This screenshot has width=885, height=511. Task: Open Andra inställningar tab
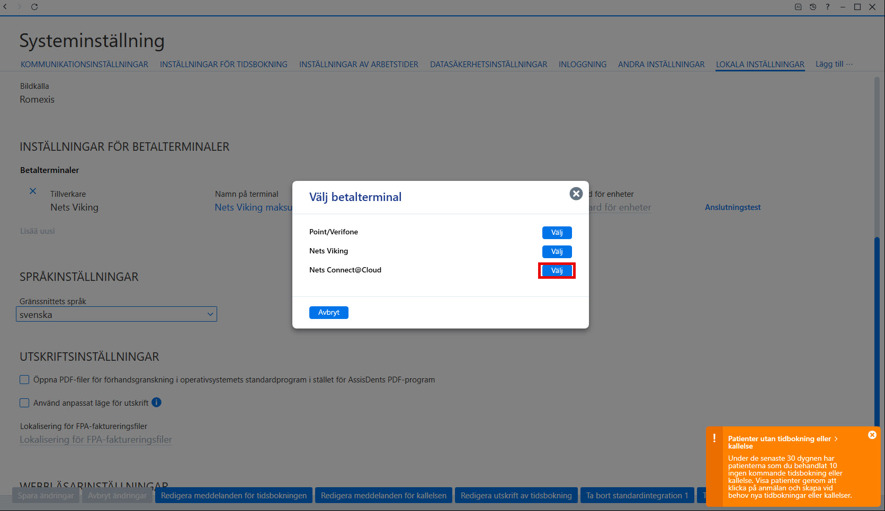point(661,65)
